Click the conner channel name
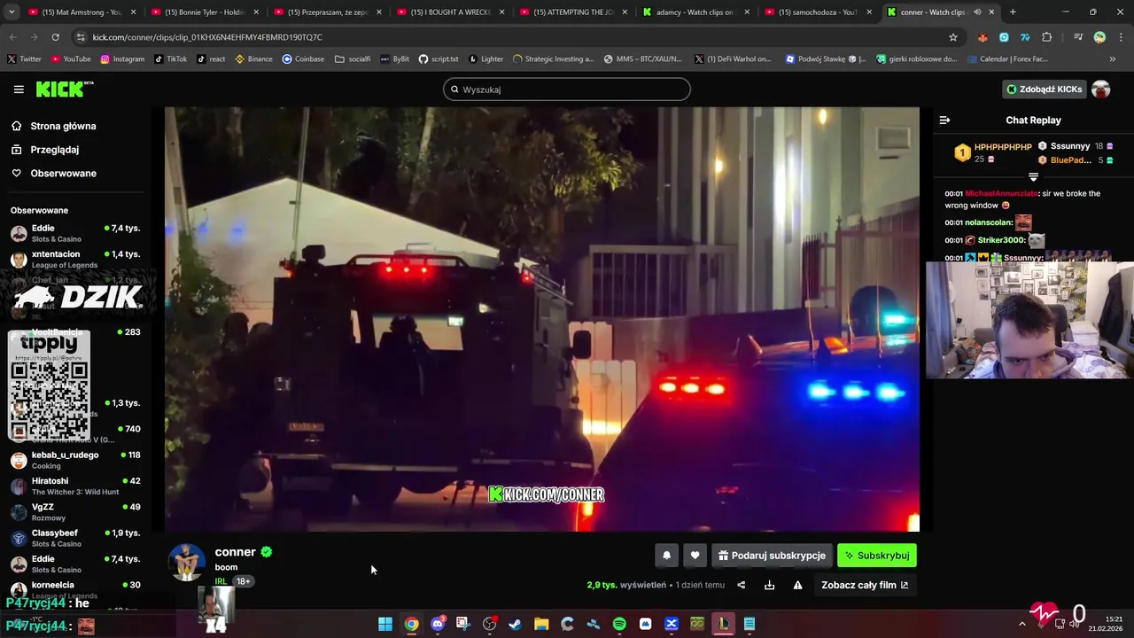This screenshot has height=638, width=1134. pyautogui.click(x=235, y=552)
